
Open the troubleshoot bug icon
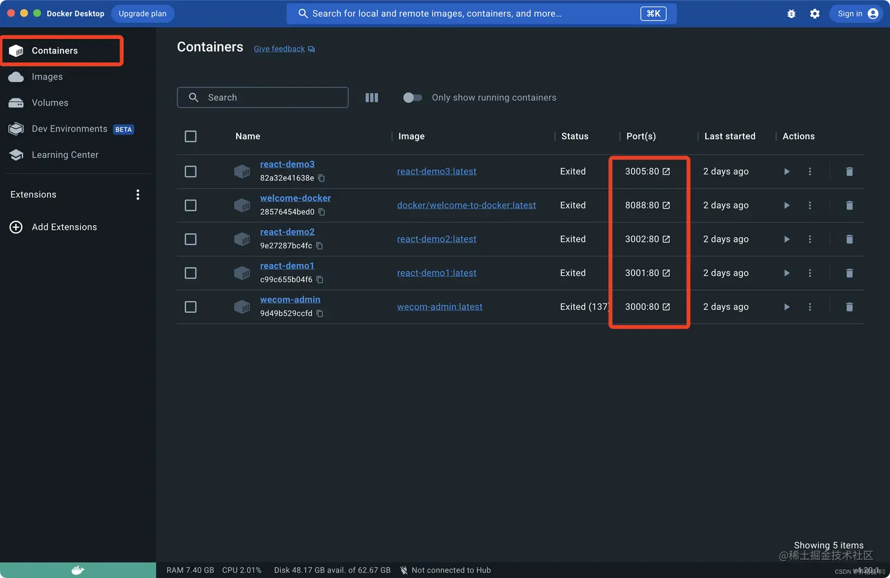pyautogui.click(x=791, y=14)
